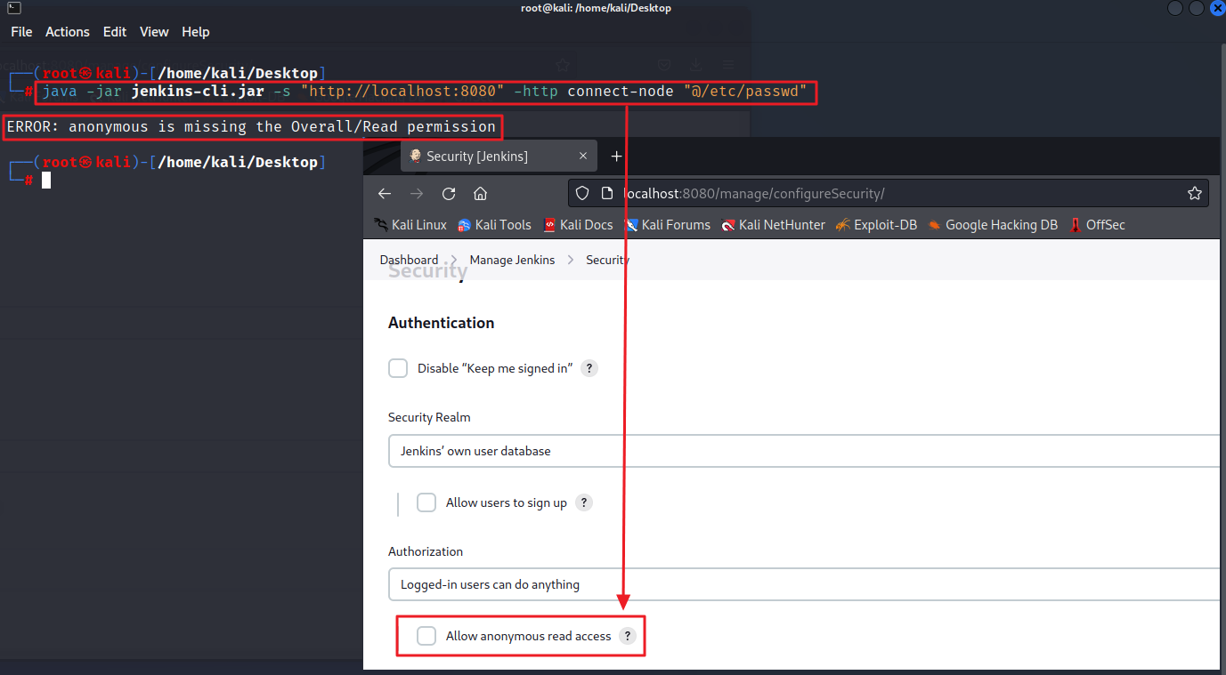Click the Security breadcrumb
The height and width of the screenshot is (675, 1226).
point(607,260)
